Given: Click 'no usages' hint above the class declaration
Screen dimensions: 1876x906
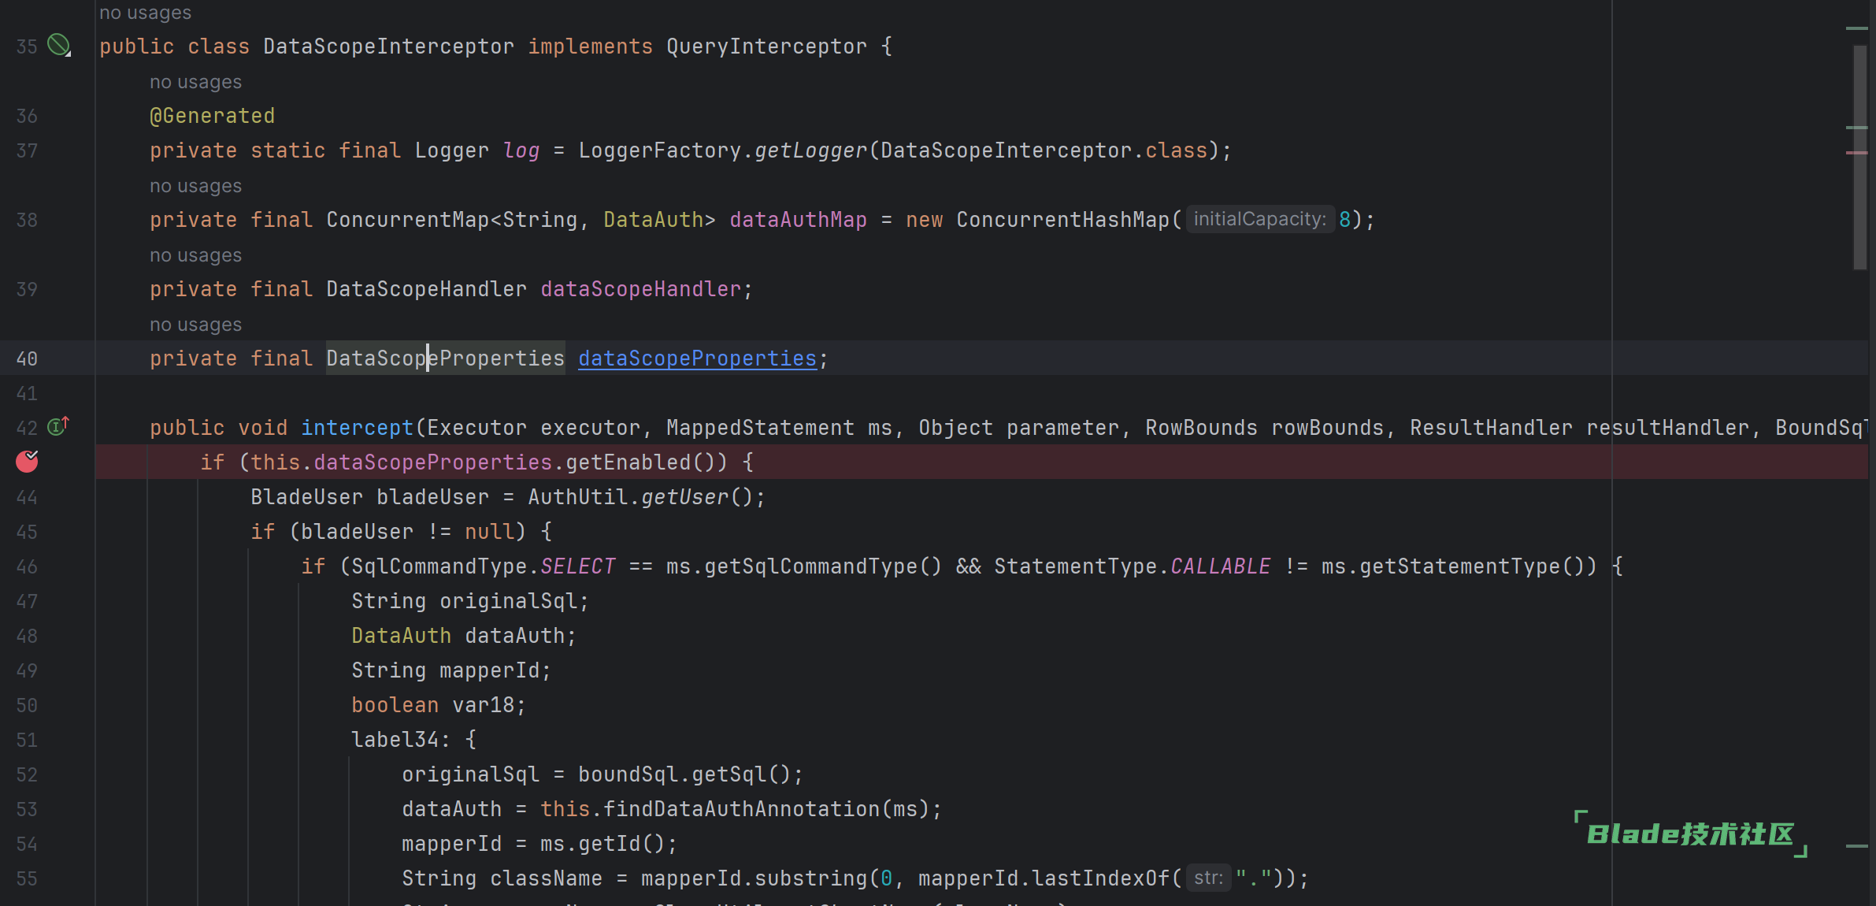Looking at the screenshot, I should pyautogui.click(x=145, y=13).
